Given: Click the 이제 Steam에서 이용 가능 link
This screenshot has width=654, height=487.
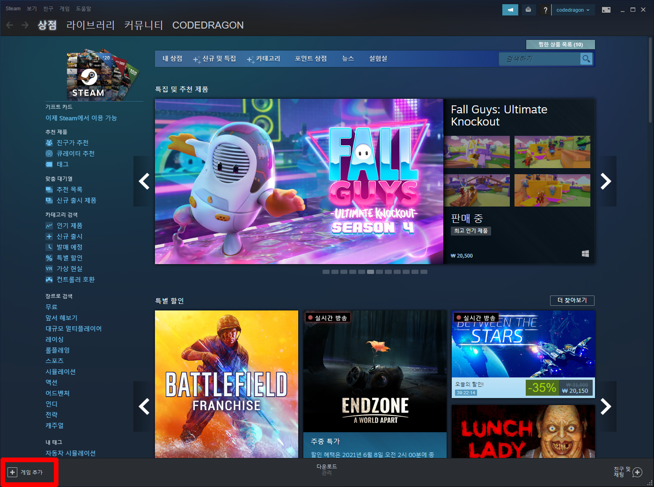Looking at the screenshot, I should tap(81, 118).
